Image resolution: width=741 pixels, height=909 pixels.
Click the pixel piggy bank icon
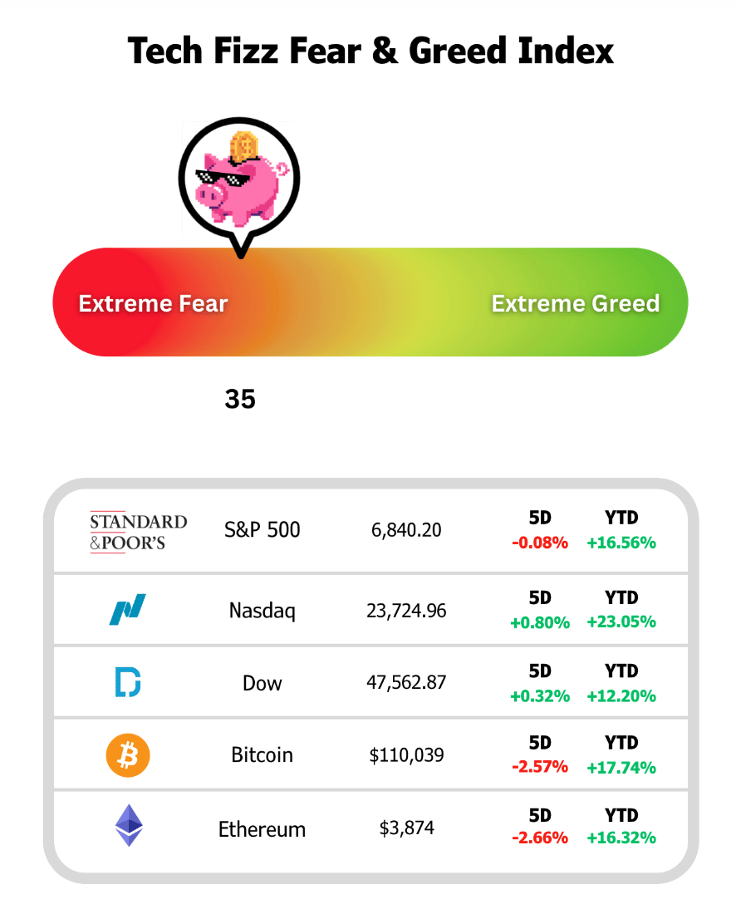[x=240, y=179]
